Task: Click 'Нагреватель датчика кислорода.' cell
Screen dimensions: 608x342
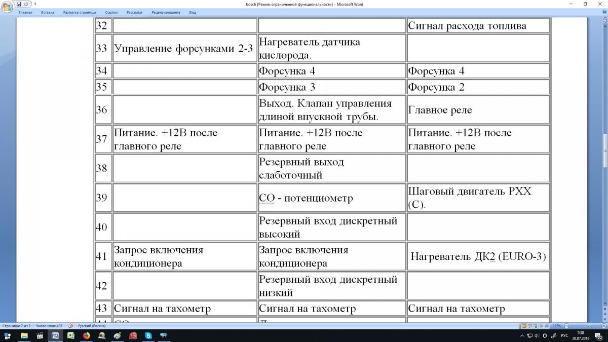Action: (x=332, y=49)
